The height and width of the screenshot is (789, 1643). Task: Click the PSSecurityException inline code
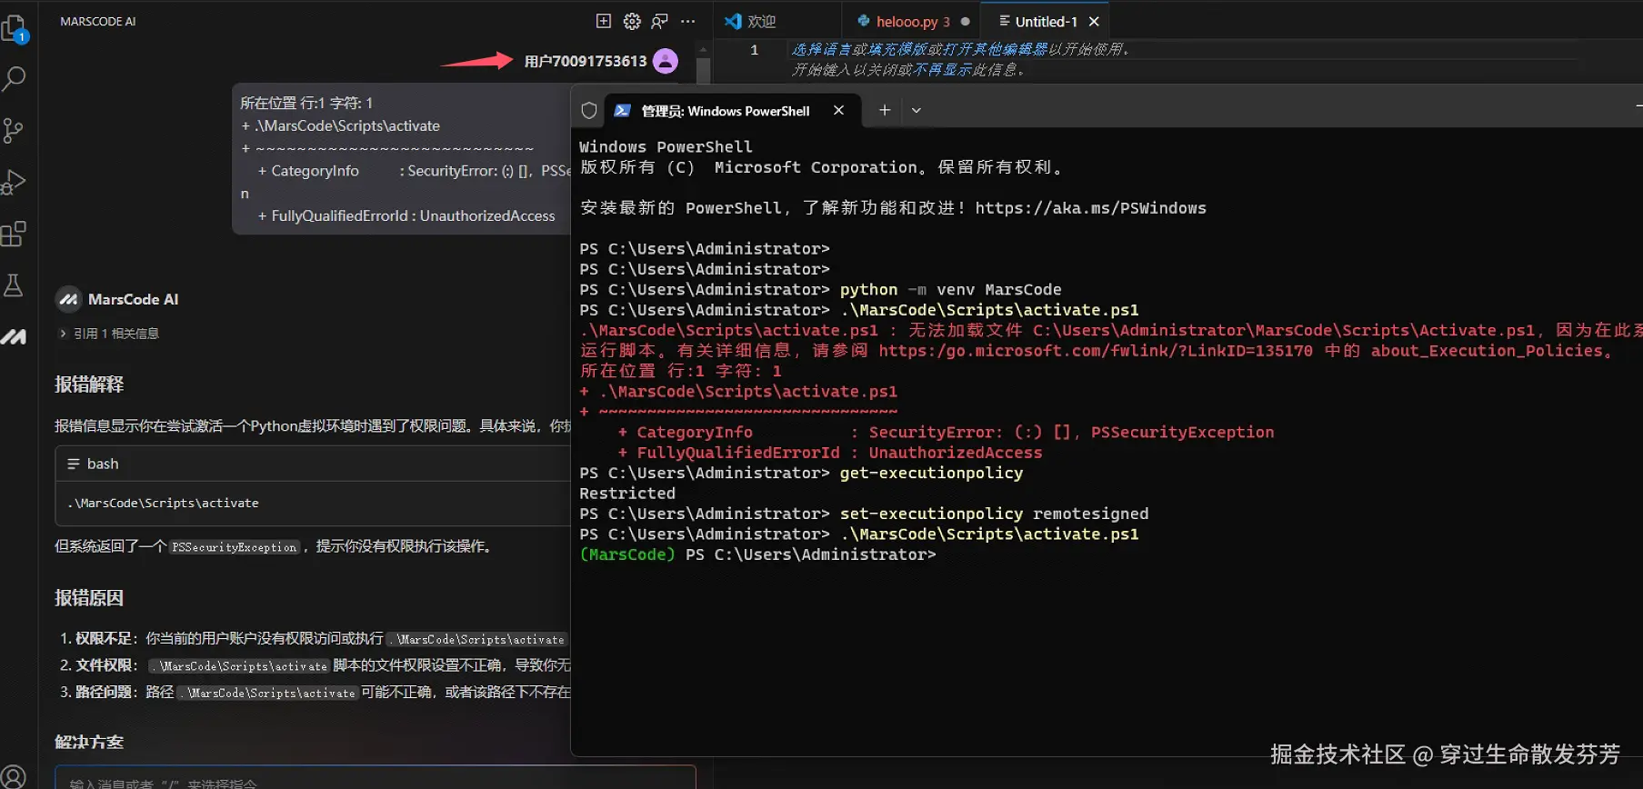[235, 546]
